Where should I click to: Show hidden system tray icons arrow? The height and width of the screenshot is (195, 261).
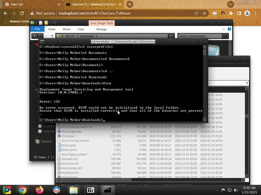point(217,190)
